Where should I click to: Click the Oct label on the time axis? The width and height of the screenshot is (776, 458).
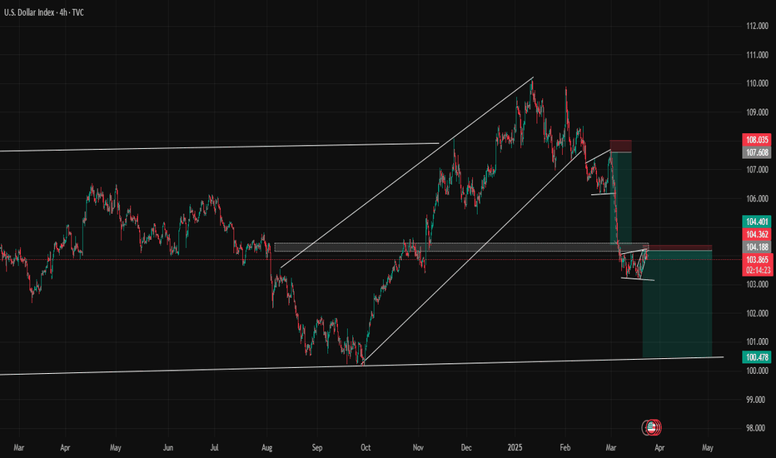point(366,448)
